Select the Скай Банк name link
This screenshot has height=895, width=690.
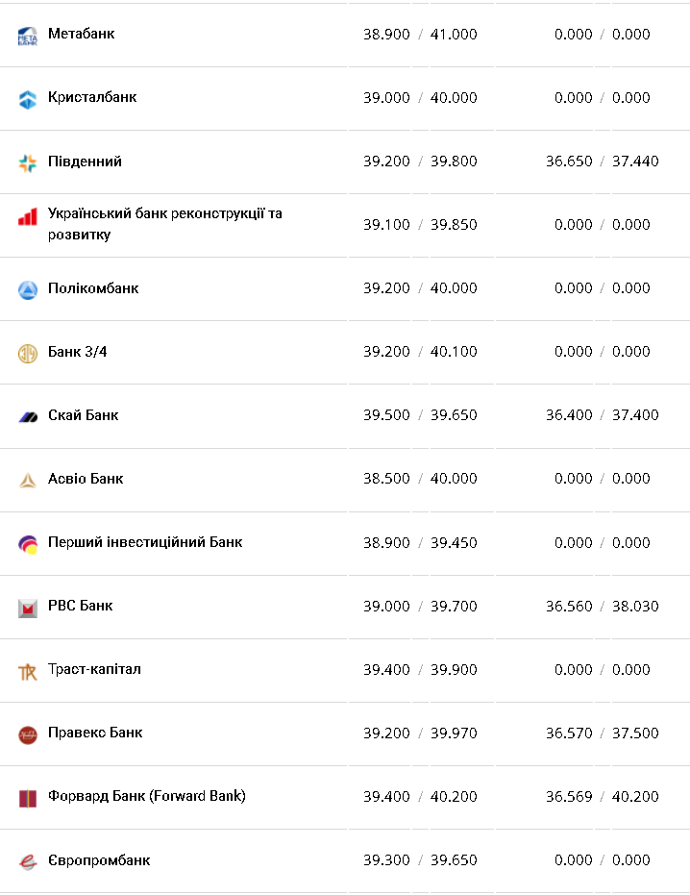coord(83,415)
